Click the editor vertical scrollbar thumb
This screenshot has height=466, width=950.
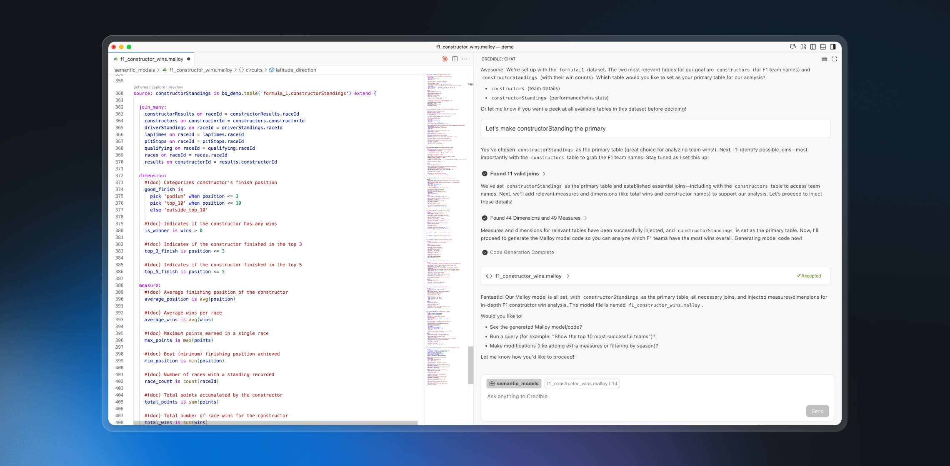(x=470, y=365)
